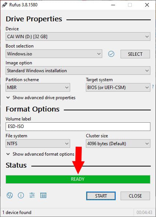Click the question mark help by Target system
Image resolution: width=156 pixels, height=217 pixels.
click(153, 87)
